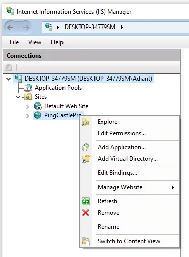Click the Switch to Content View icon
Image resolution: width=189 pixels, height=257 pixels.
(x=86, y=241)
